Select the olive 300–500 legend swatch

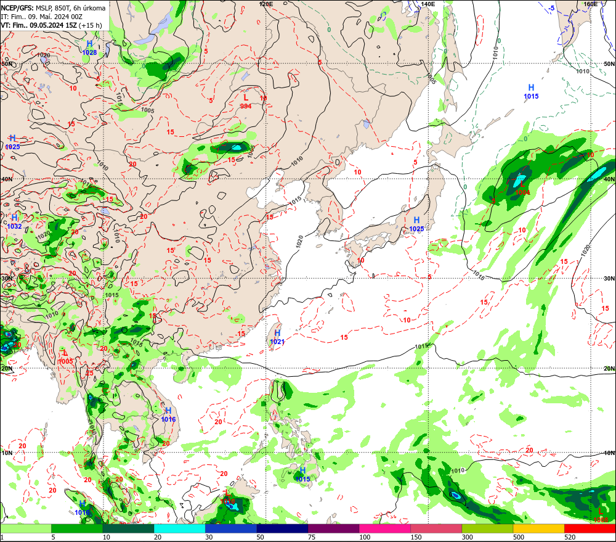click(487, 528)
